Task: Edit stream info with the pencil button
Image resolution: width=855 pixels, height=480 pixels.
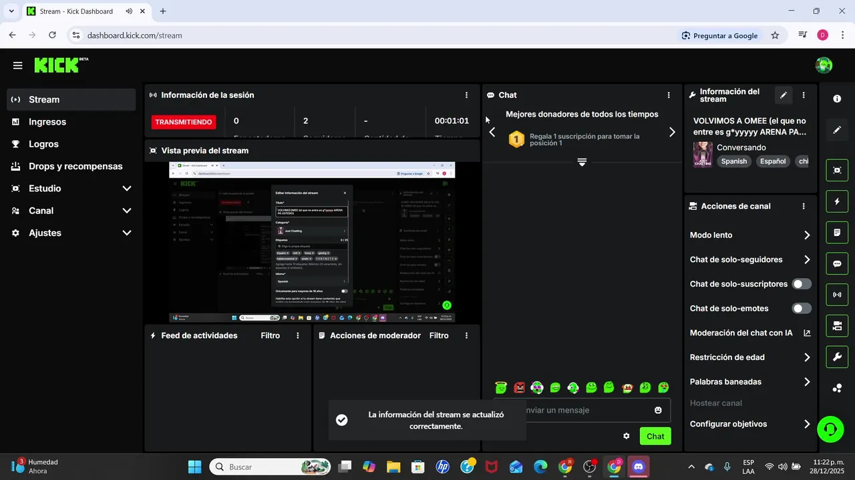Action: point(784,95)
